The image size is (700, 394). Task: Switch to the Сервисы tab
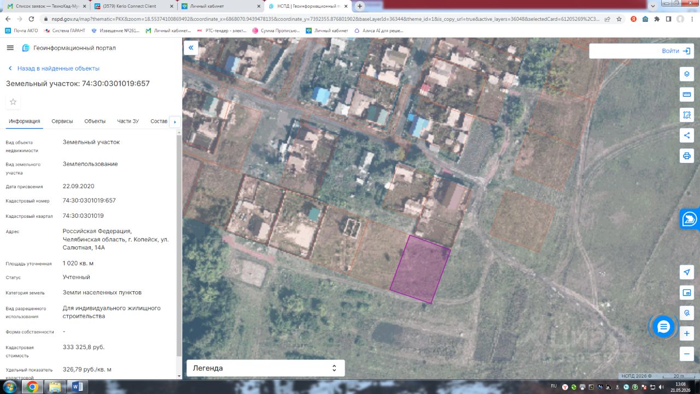coord(62,121)
